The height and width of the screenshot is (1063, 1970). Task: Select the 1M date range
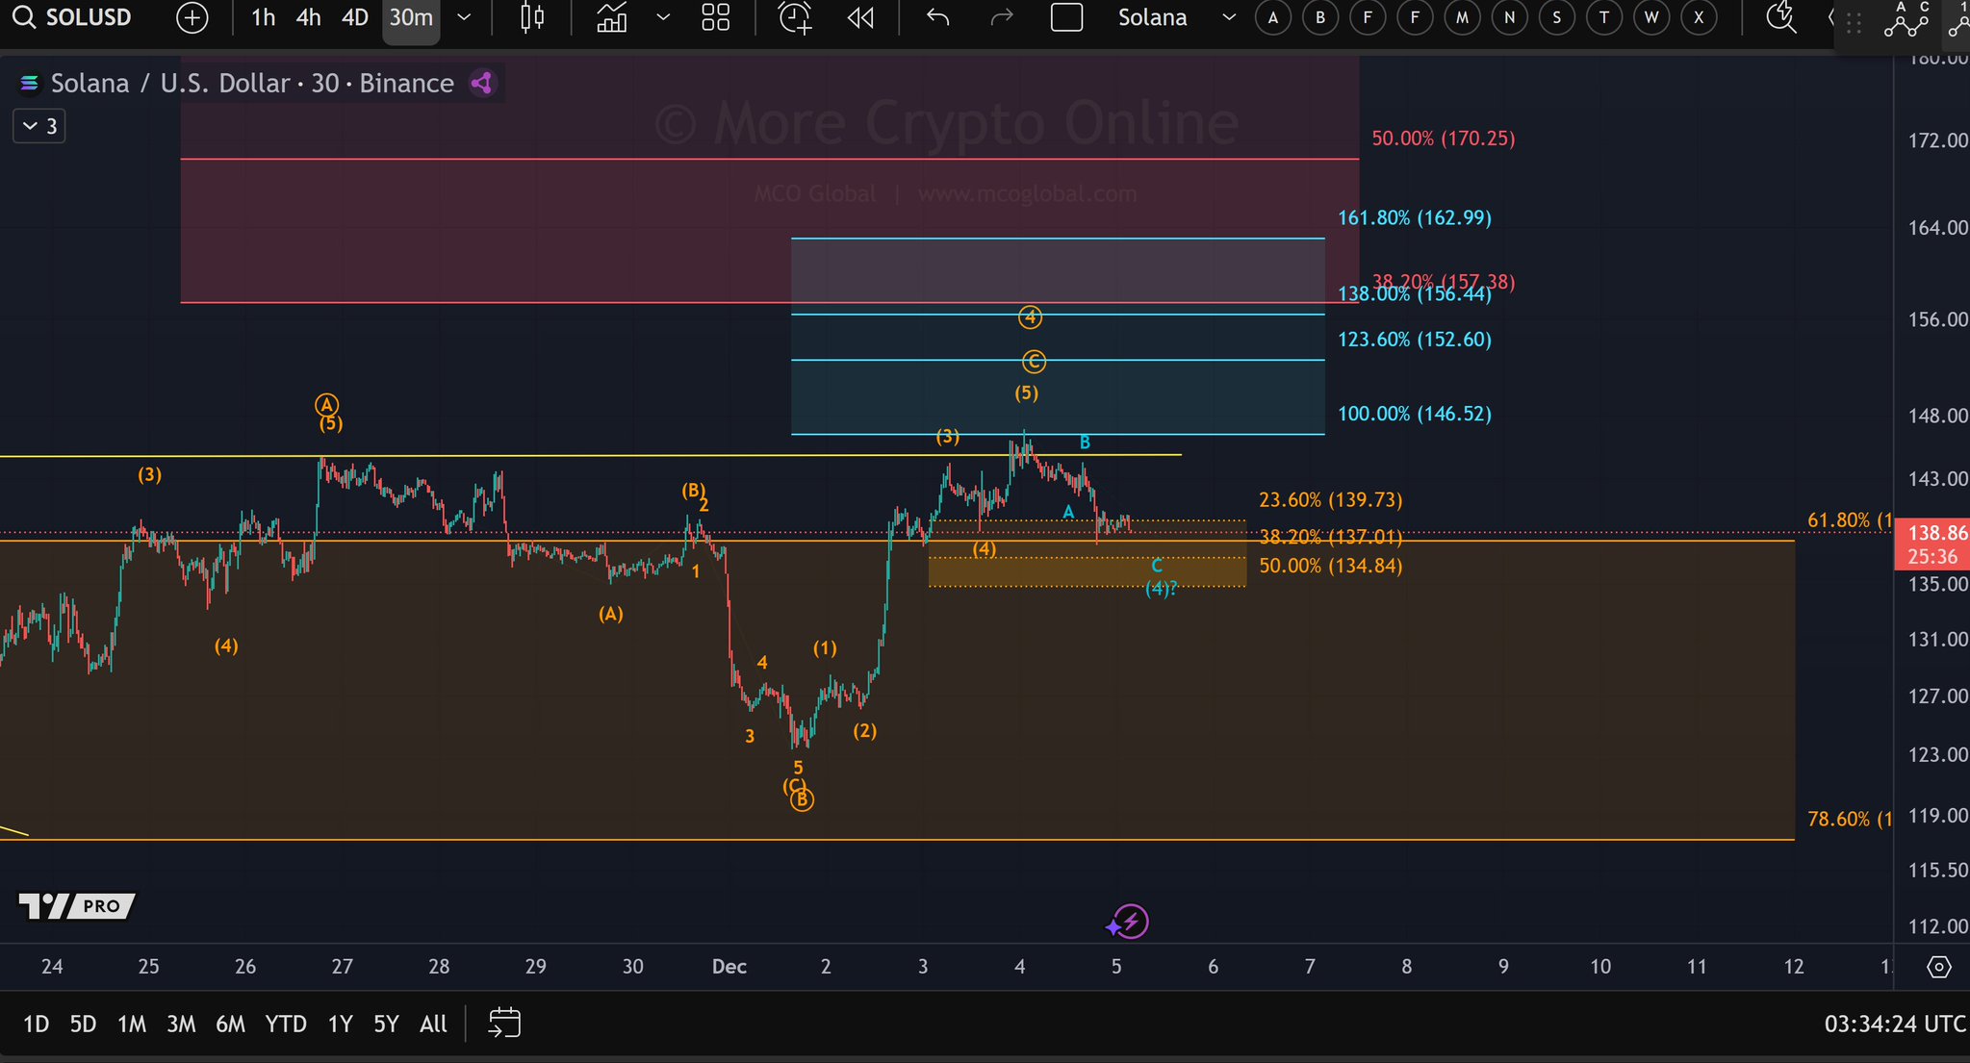point(132,1024)
